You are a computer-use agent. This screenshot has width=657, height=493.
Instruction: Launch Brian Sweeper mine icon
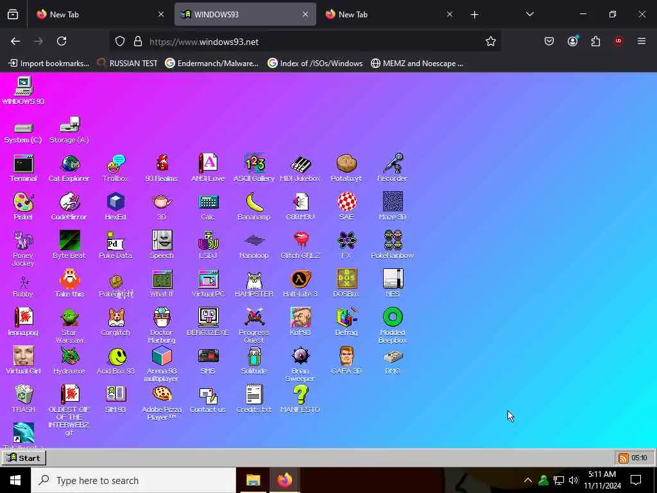point(300,365)
